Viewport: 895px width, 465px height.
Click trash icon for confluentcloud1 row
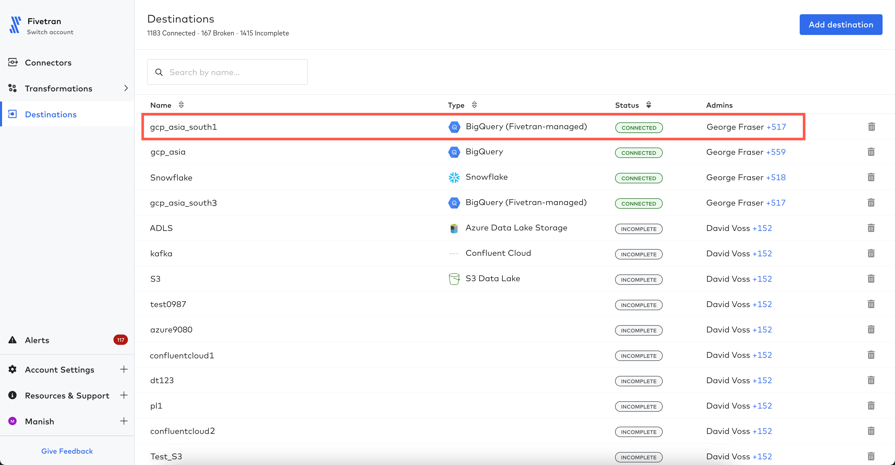pos(871,355)
